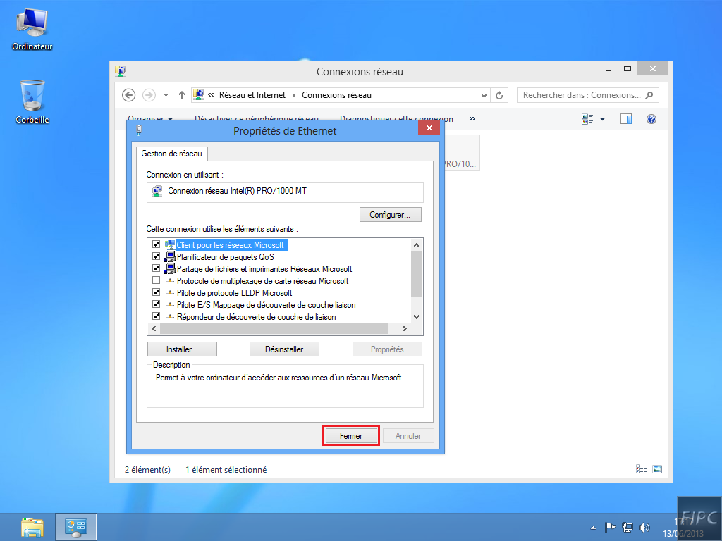Viewport: 722px width, 541px height.
Task: Open the recent locations dropdown arrow
Action: point(166,95)
